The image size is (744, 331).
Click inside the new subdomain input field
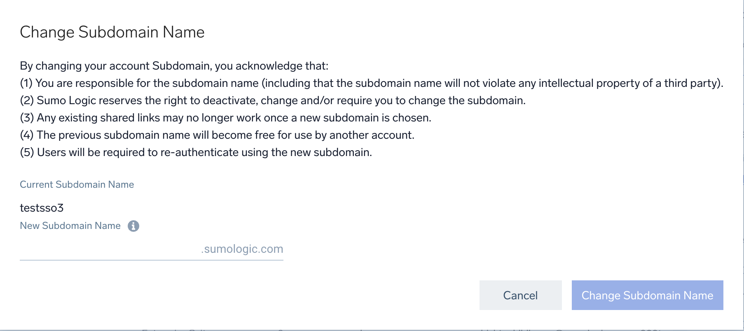(x=103, y=249)
